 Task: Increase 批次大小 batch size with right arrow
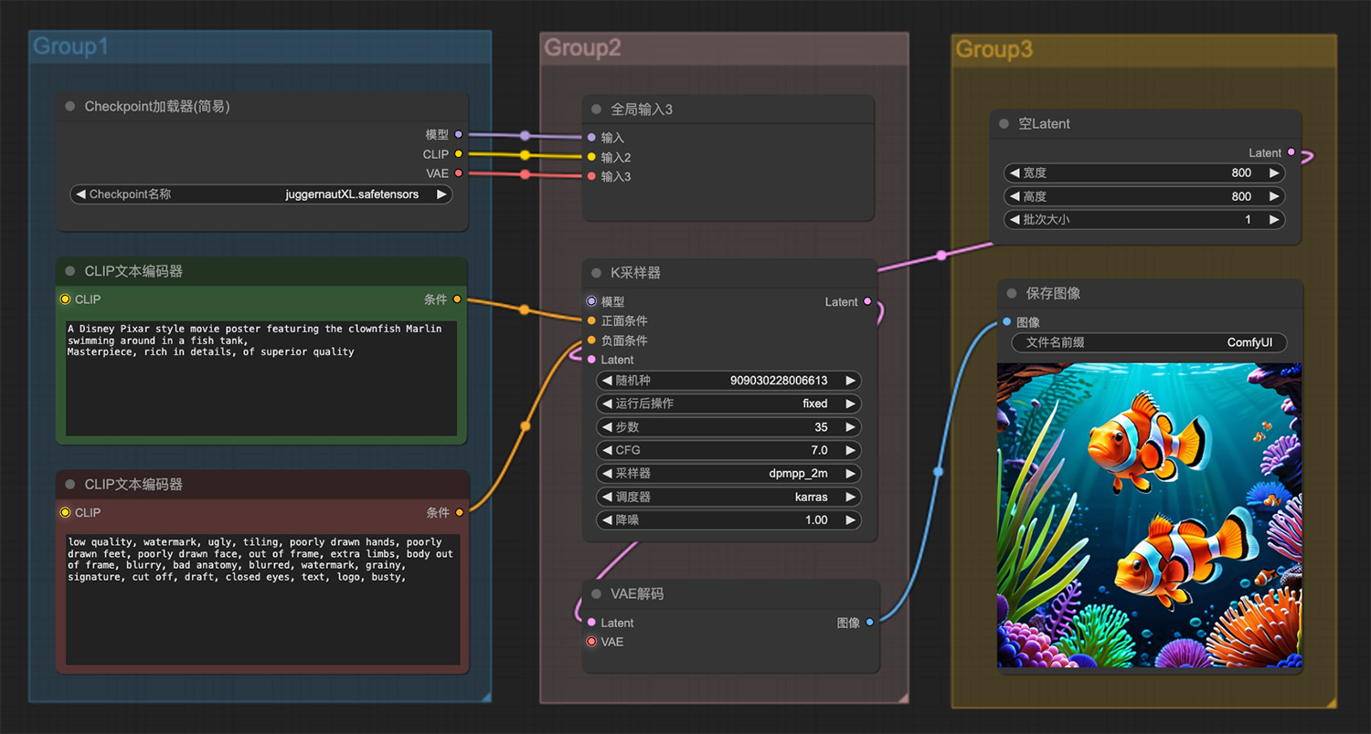tap(1274, 220)
